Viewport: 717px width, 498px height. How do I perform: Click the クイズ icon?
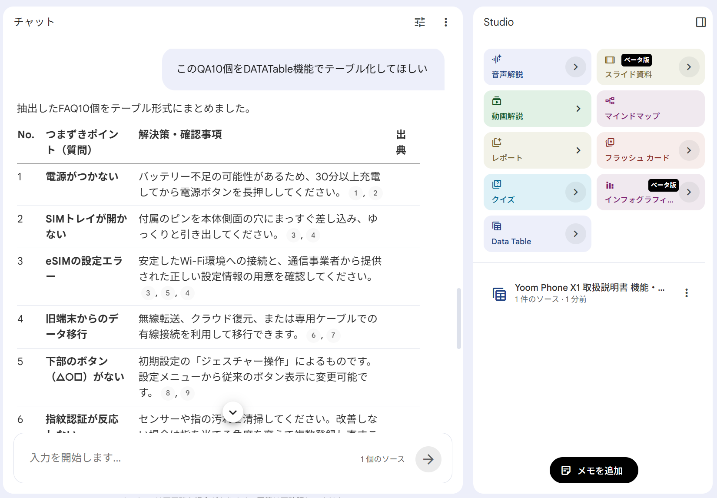(497, 184)
